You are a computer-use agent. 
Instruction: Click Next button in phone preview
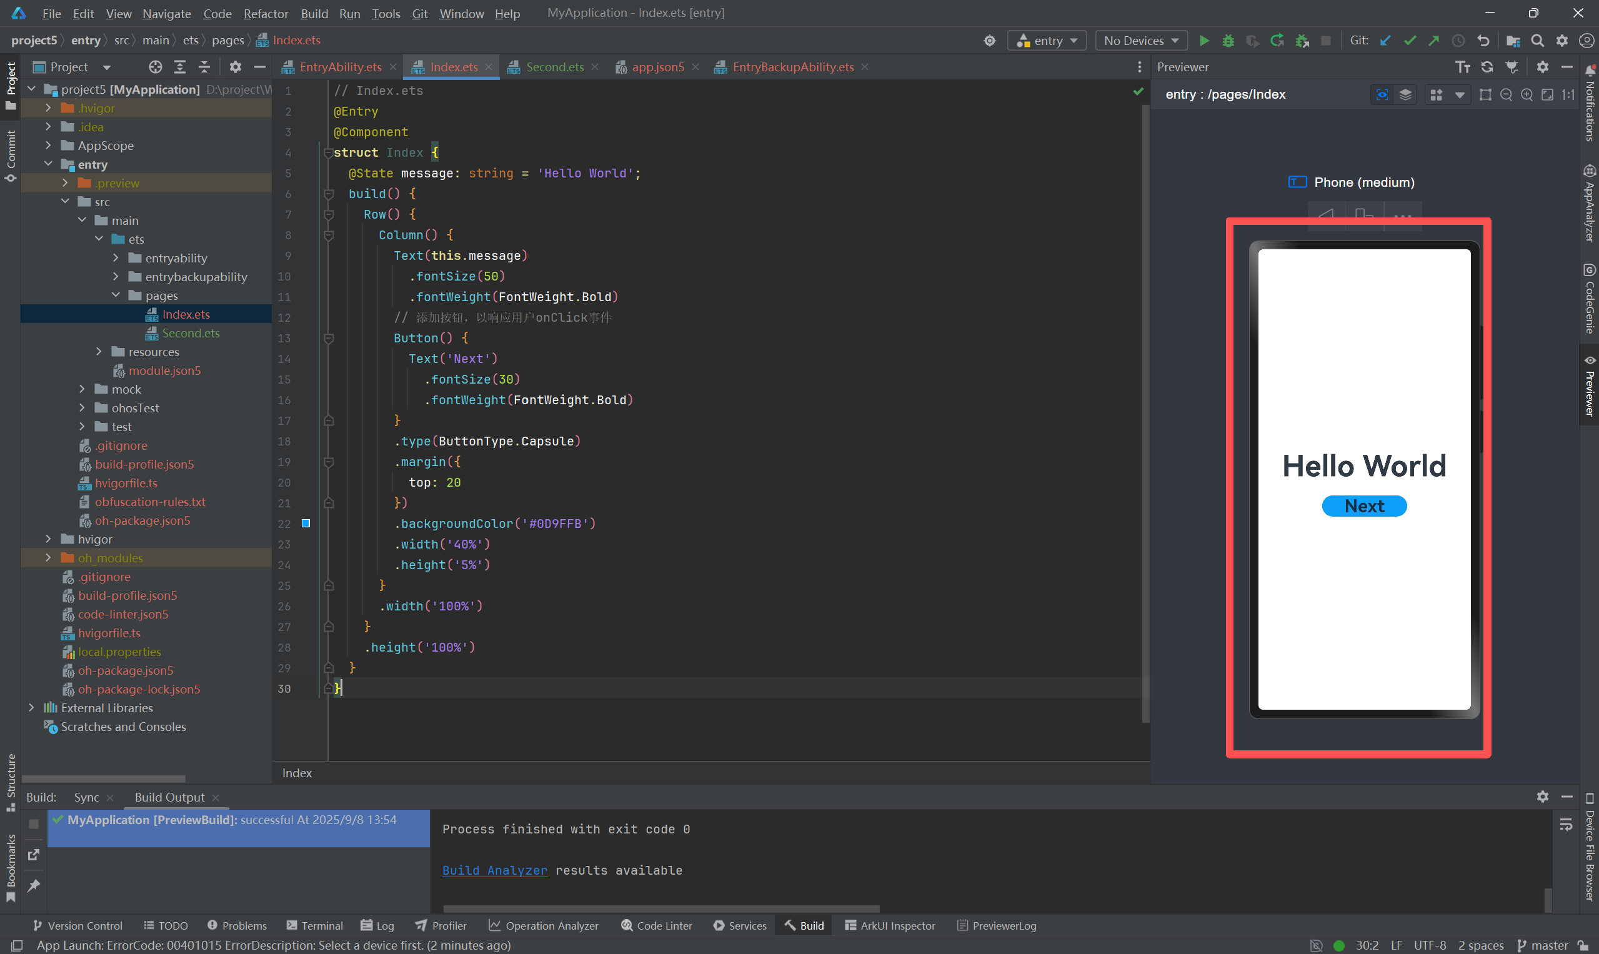[1364, 506]
